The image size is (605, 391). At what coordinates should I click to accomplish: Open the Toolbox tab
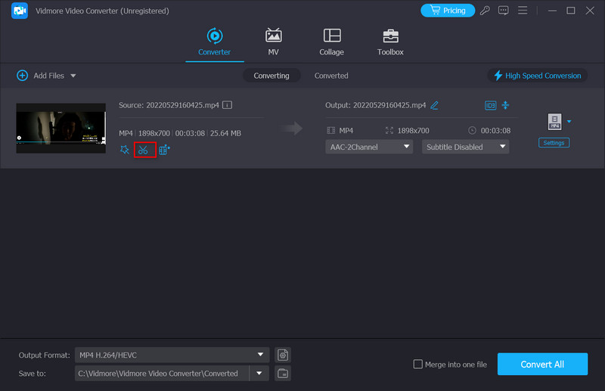pos(390,42)
